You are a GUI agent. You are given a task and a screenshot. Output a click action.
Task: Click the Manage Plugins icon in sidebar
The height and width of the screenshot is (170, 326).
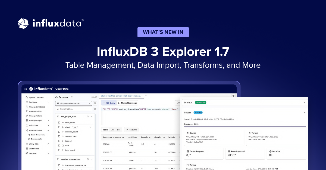coord(27,120)
